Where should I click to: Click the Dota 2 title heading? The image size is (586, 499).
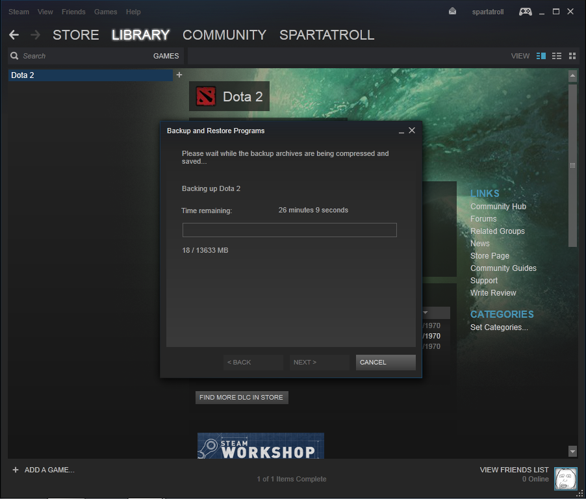tap(242, 96)
